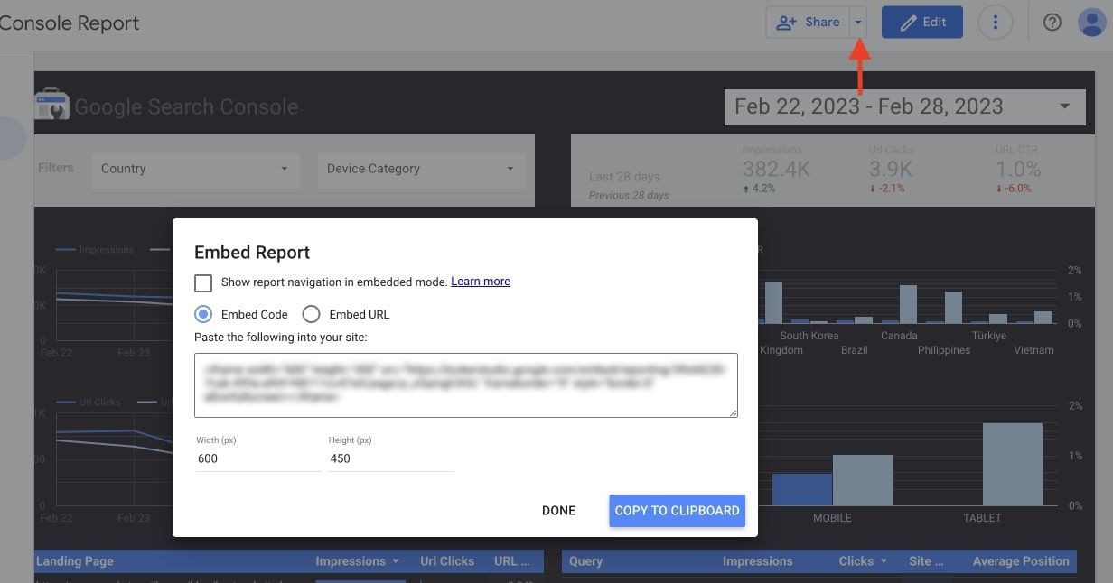
Task: Click the embed code text area
Action: 465,384
